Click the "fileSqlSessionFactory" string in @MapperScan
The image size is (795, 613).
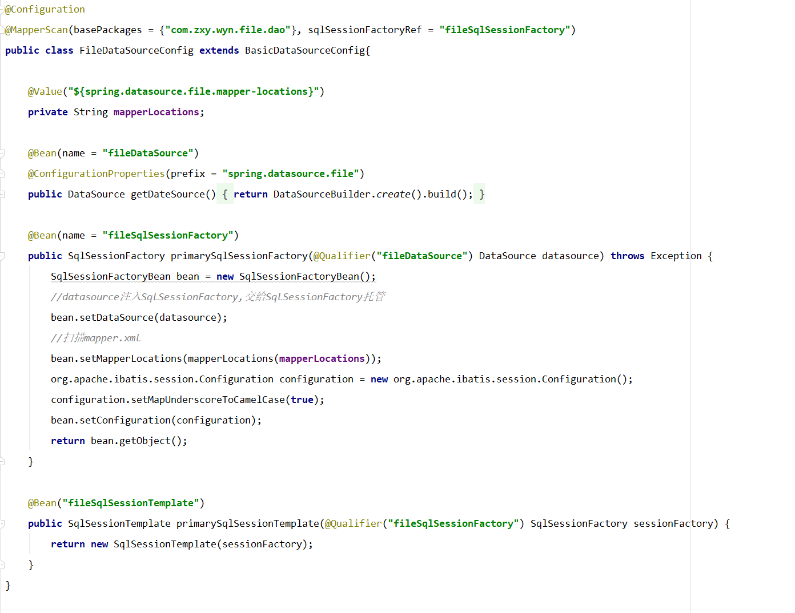pos(505,30)
